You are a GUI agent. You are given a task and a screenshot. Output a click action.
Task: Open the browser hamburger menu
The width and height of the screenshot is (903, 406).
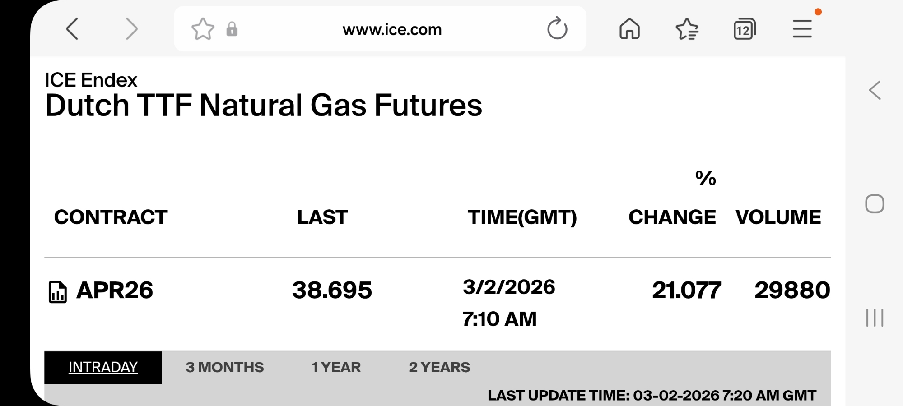802,29
